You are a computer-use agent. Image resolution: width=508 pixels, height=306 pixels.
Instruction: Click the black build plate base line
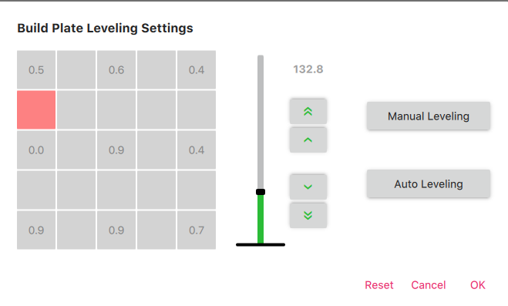[x=261, y=245]
